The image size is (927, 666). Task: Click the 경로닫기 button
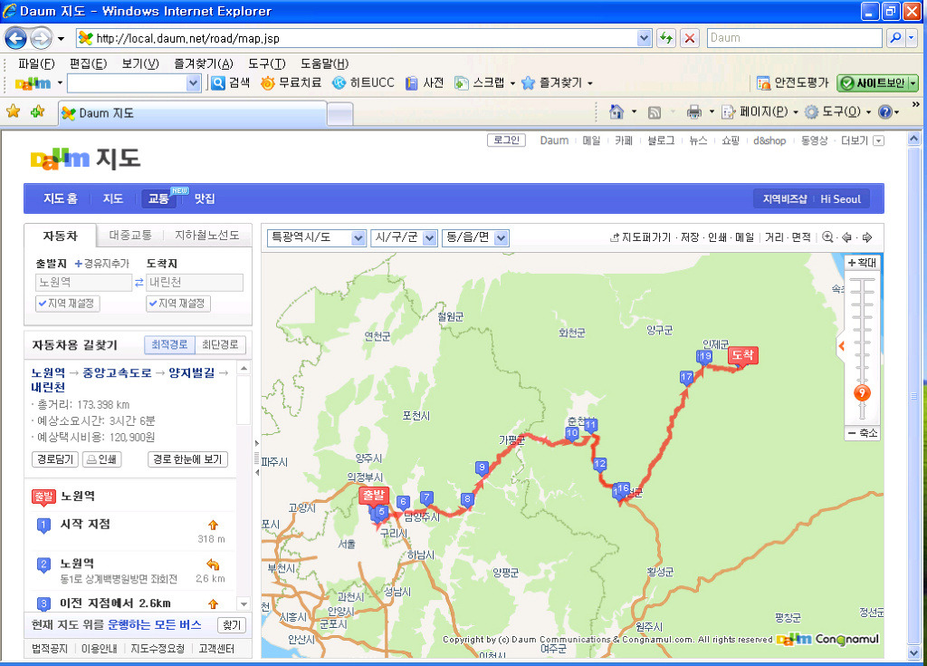[x=55, y=459]
